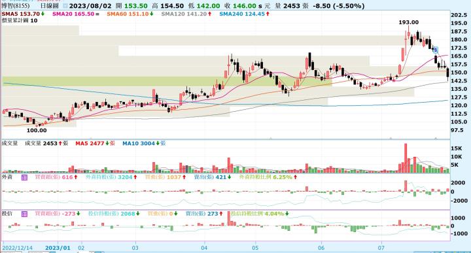Click the light green volume-profile band
The height and width of the screenshot is (253, 471).
[167, 81]
